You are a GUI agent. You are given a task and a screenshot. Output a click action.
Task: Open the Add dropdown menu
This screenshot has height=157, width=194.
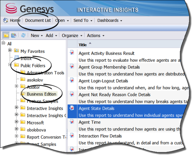coord(51,36)
